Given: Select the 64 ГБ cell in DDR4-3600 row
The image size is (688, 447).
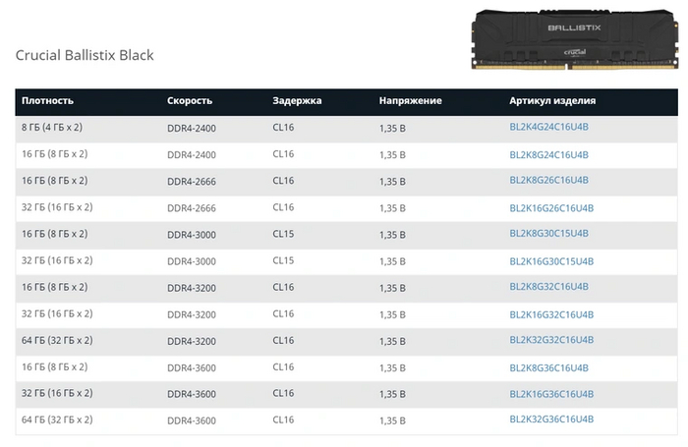Looking at the screenshot, I should click(x=57, y=419).
